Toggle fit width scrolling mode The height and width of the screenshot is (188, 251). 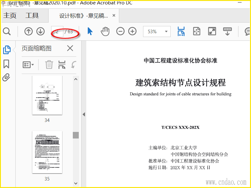(181, 31)
